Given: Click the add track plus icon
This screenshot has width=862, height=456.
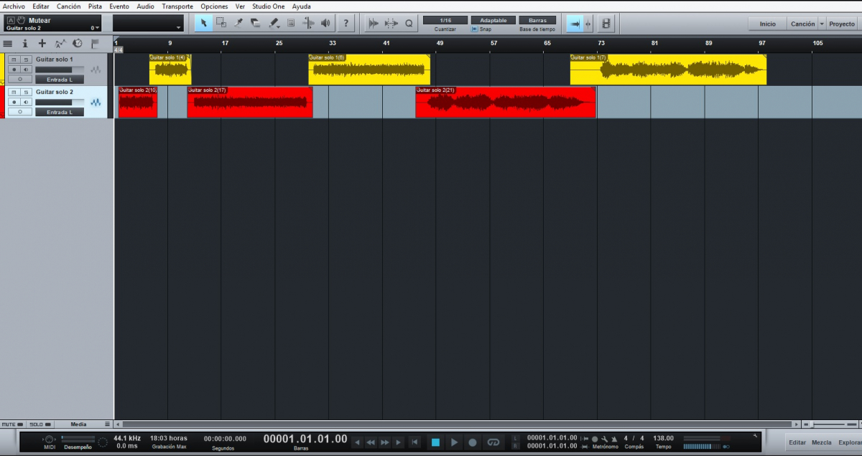Looking at the screenshot, I should pos(42,44).
